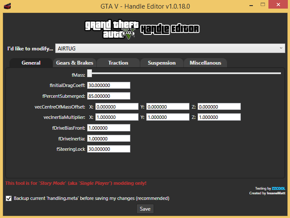Viewport: 290px width, 218px height.
Task: Click the fInitialDragCoeff label
Action: tap(67, 85)
